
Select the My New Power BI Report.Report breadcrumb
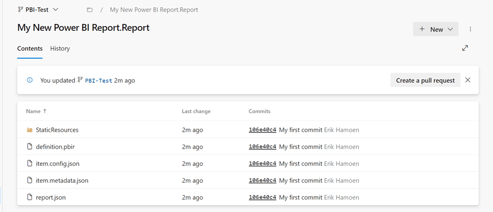click(x=154, y=10)
